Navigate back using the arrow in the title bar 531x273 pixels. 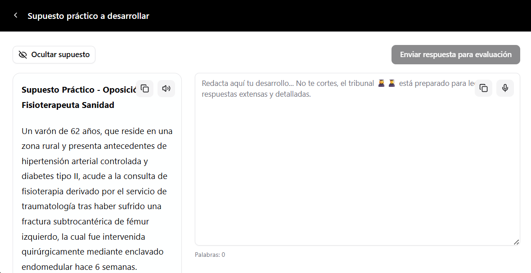15,15
